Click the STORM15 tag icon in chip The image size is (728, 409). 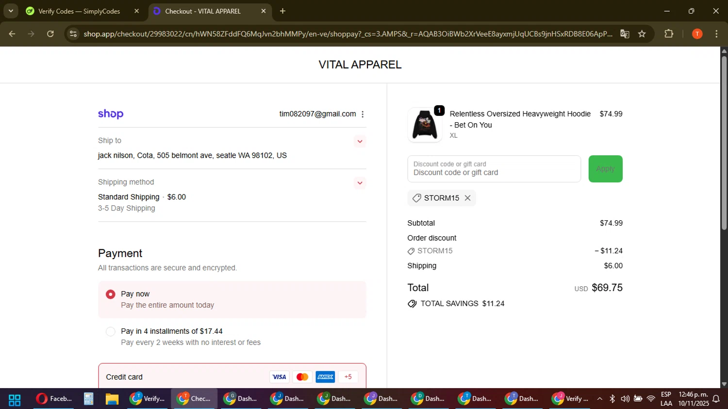pyautogui.click(x=416, y=198)
